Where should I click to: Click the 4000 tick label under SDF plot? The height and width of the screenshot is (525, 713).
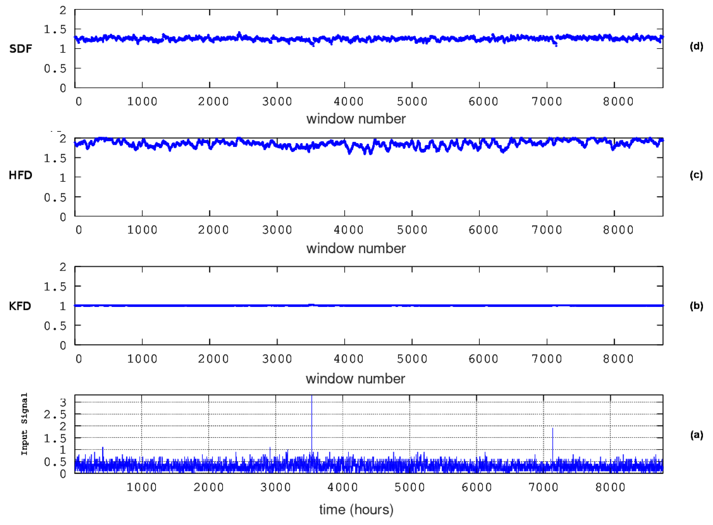click(348, 102)
